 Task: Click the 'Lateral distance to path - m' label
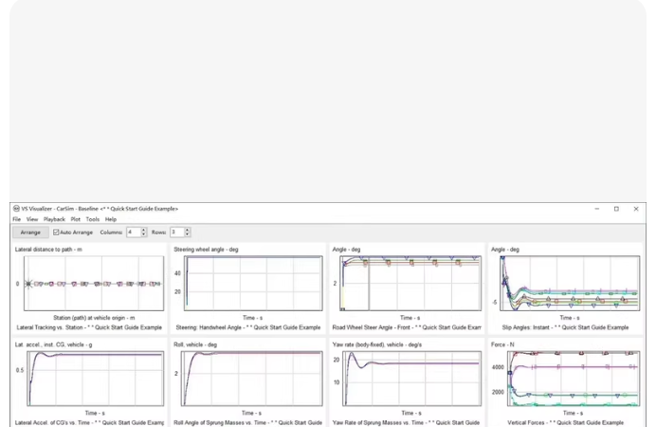point(48,250)
